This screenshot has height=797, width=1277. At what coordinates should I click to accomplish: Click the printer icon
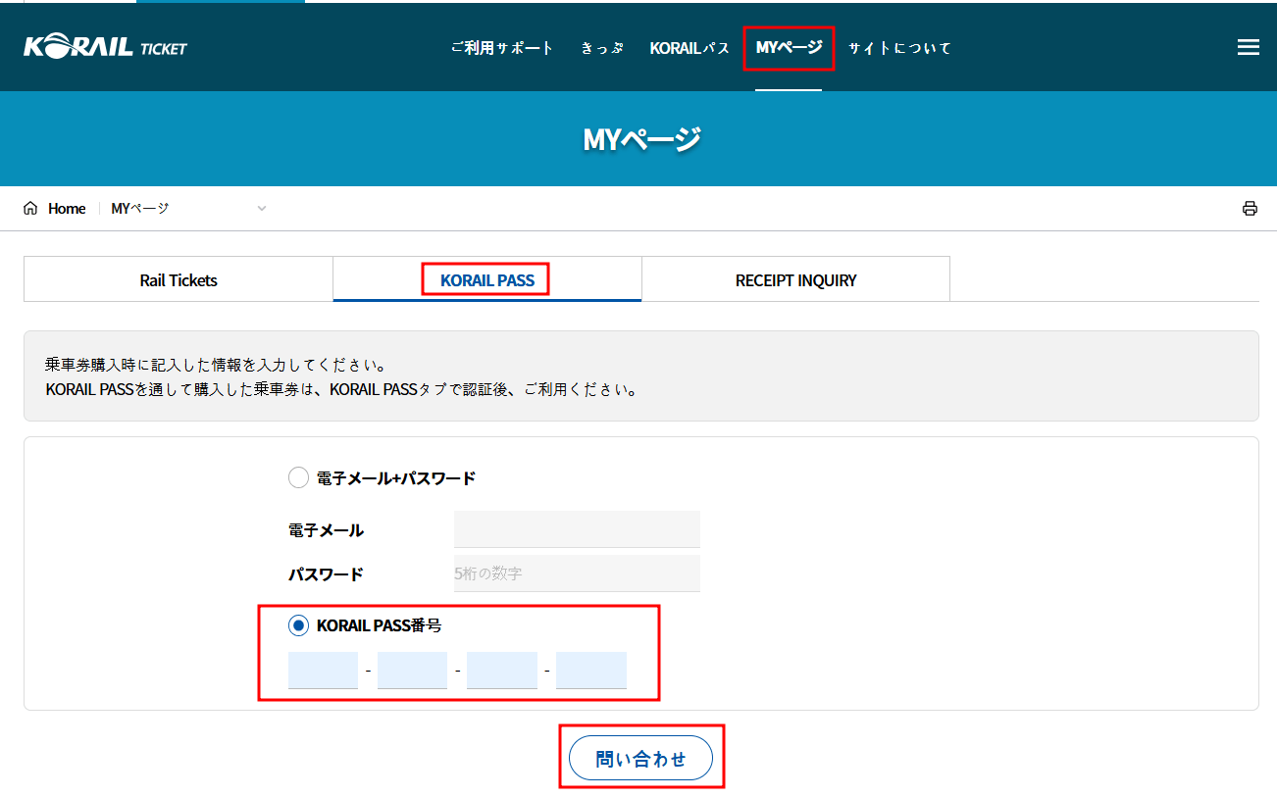[x=1250, y=208]
